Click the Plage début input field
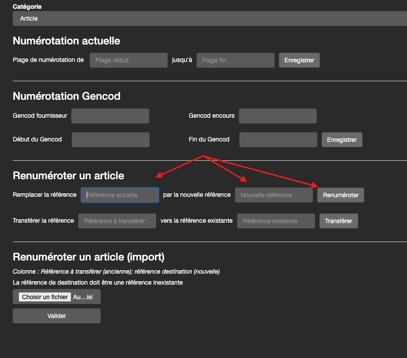The width and height of the screenshot is (407, 358). point(128,60)
